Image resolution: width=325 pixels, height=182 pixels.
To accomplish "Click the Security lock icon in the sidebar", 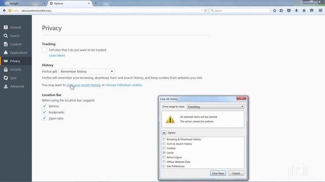I will [6, 70].
